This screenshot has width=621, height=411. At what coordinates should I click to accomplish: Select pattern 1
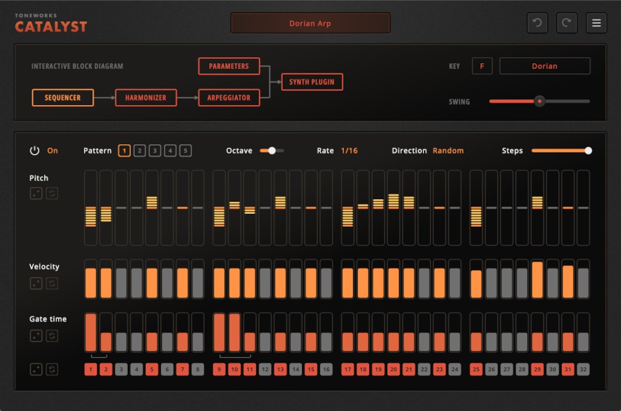tap(124, 151)
